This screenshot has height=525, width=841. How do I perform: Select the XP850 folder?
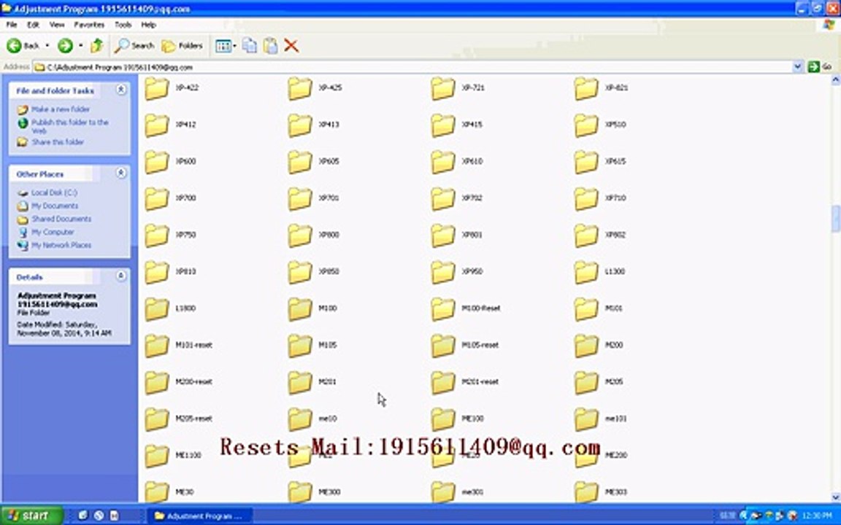click(x=314, y=272)
